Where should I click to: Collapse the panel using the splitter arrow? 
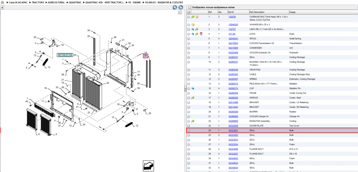click(x=185, y=88)
